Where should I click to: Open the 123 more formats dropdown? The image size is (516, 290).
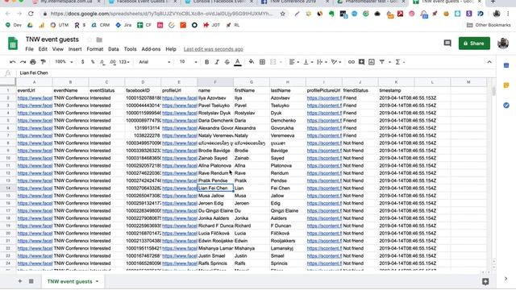coord(124,62)
